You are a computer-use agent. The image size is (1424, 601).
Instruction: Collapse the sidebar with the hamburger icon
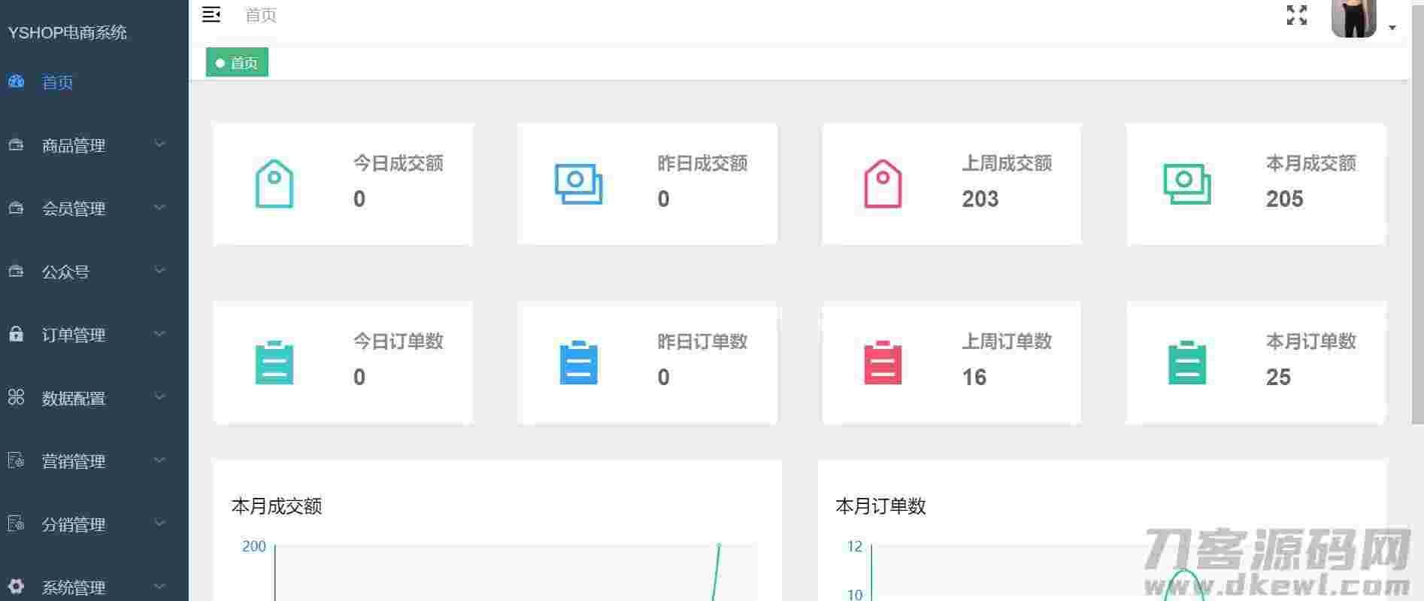211,15
